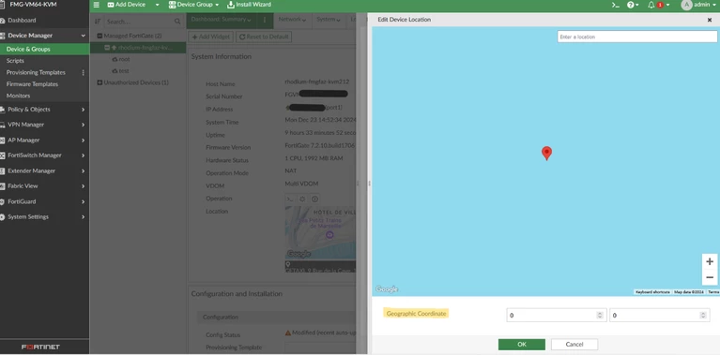Open Provisioning Templates in sidebar
The height and width of the screenshot is (355, 720).
point(36,72)
